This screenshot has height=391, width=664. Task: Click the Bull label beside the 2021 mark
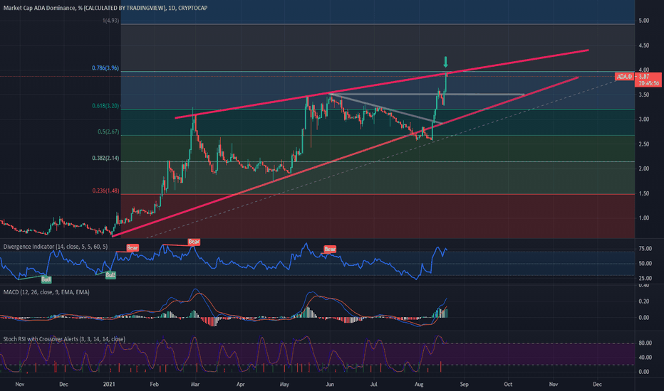pyautogui.click(x=110, y=275)
